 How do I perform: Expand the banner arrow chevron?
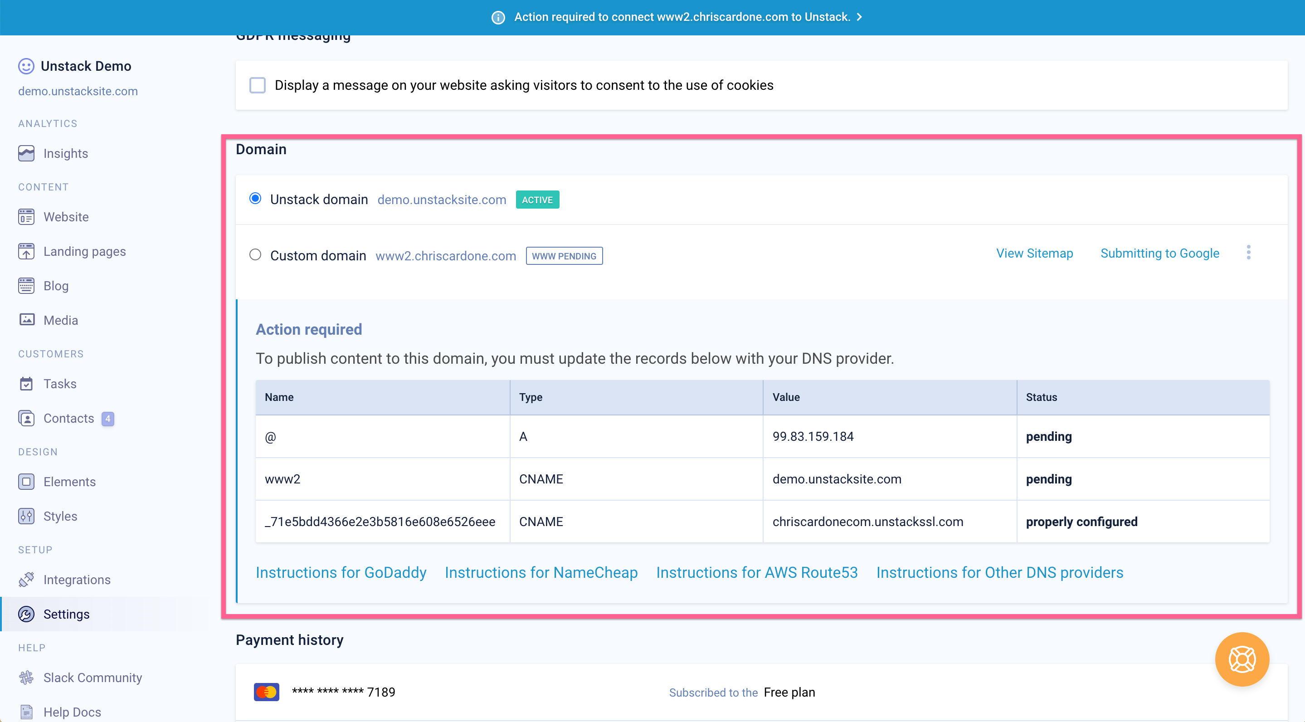[x=859, y=17]
